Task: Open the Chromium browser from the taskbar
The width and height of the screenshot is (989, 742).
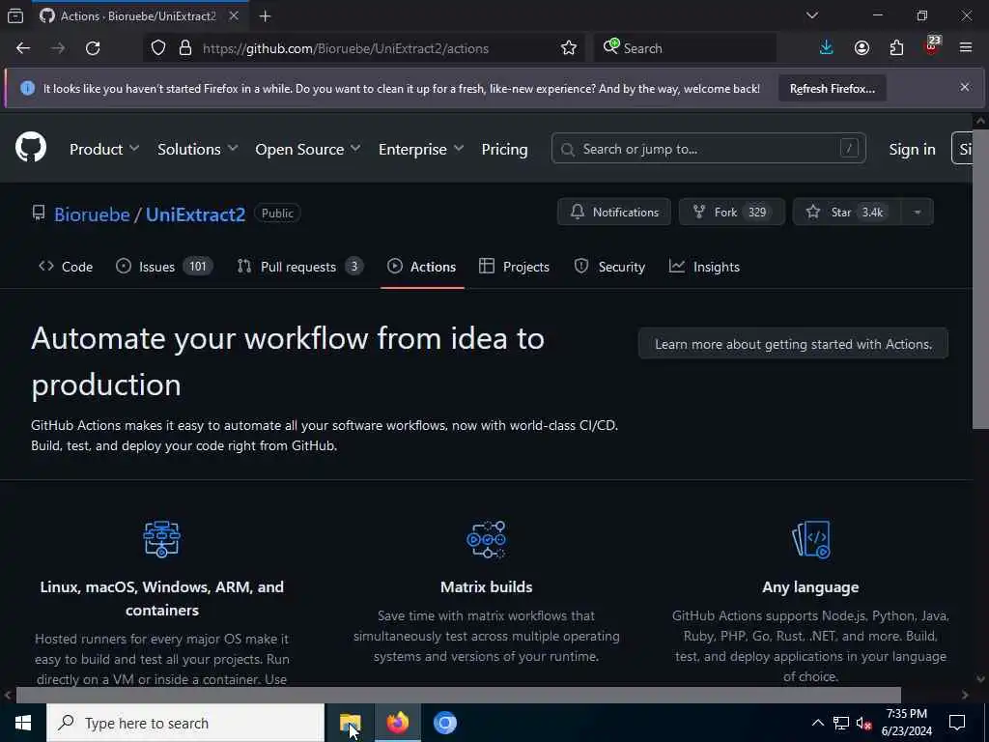Action: tap(444, 723)
